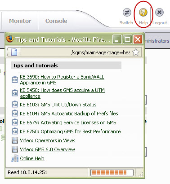Open KB 3690 Register a SonicWALL Appliance link
This screenshot has height=184, width=170.
[x=62, y=79]
